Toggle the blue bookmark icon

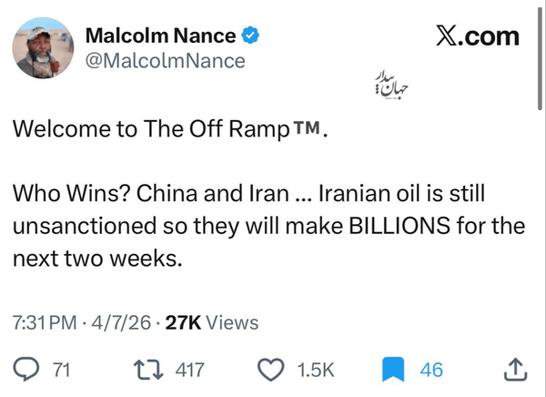click(392, 370)
